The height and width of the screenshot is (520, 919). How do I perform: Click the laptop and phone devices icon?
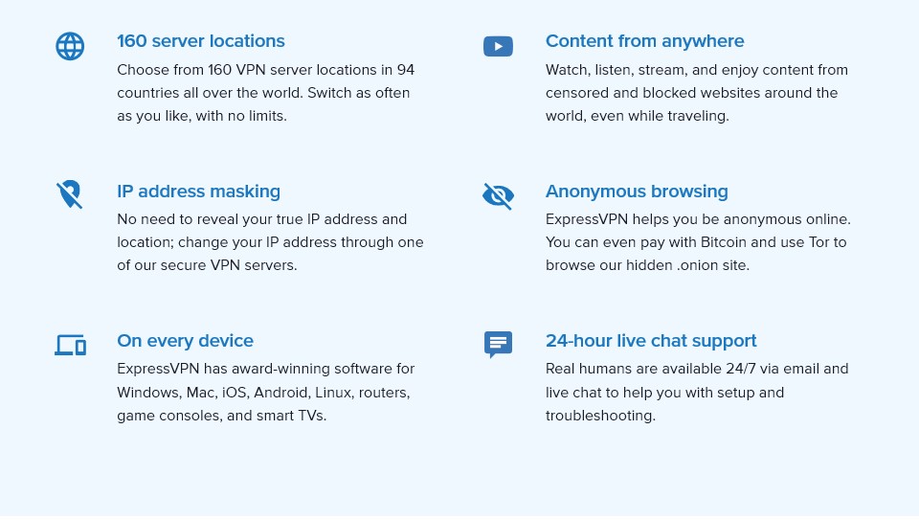pyautogui.click(x=70, y=345)
